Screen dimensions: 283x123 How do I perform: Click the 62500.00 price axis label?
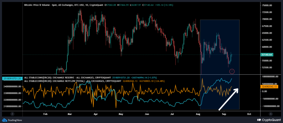pyautogui.click(x=267, y=40)
